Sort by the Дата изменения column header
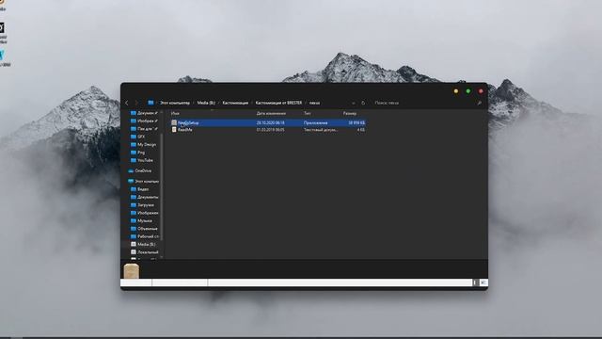The image size is (602, 339). pyautogui.click(x=271, y=113)
